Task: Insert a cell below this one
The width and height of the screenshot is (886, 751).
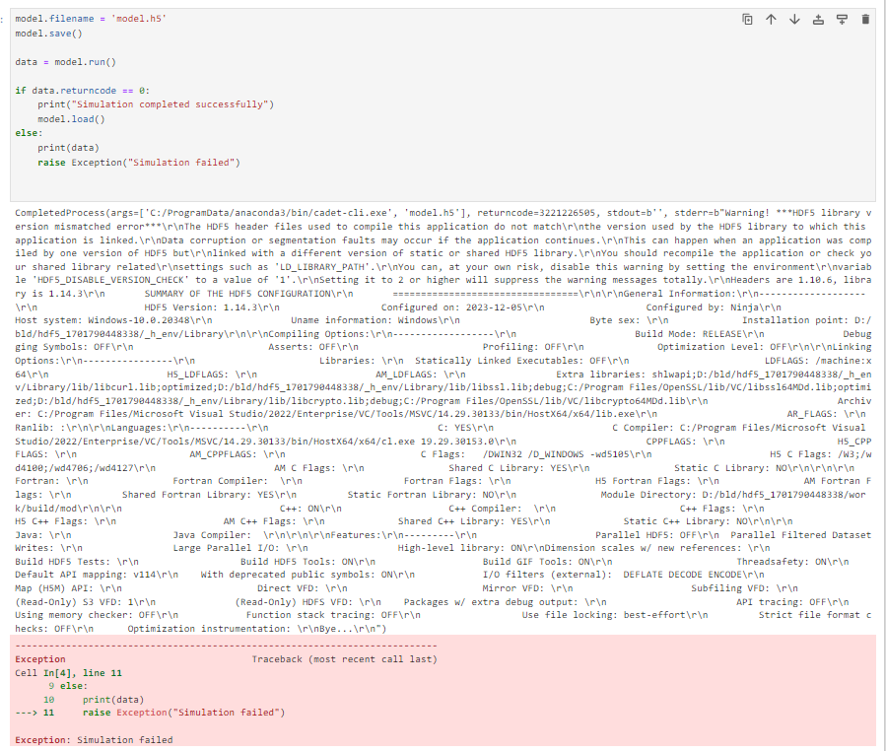Action: (842, 19)
